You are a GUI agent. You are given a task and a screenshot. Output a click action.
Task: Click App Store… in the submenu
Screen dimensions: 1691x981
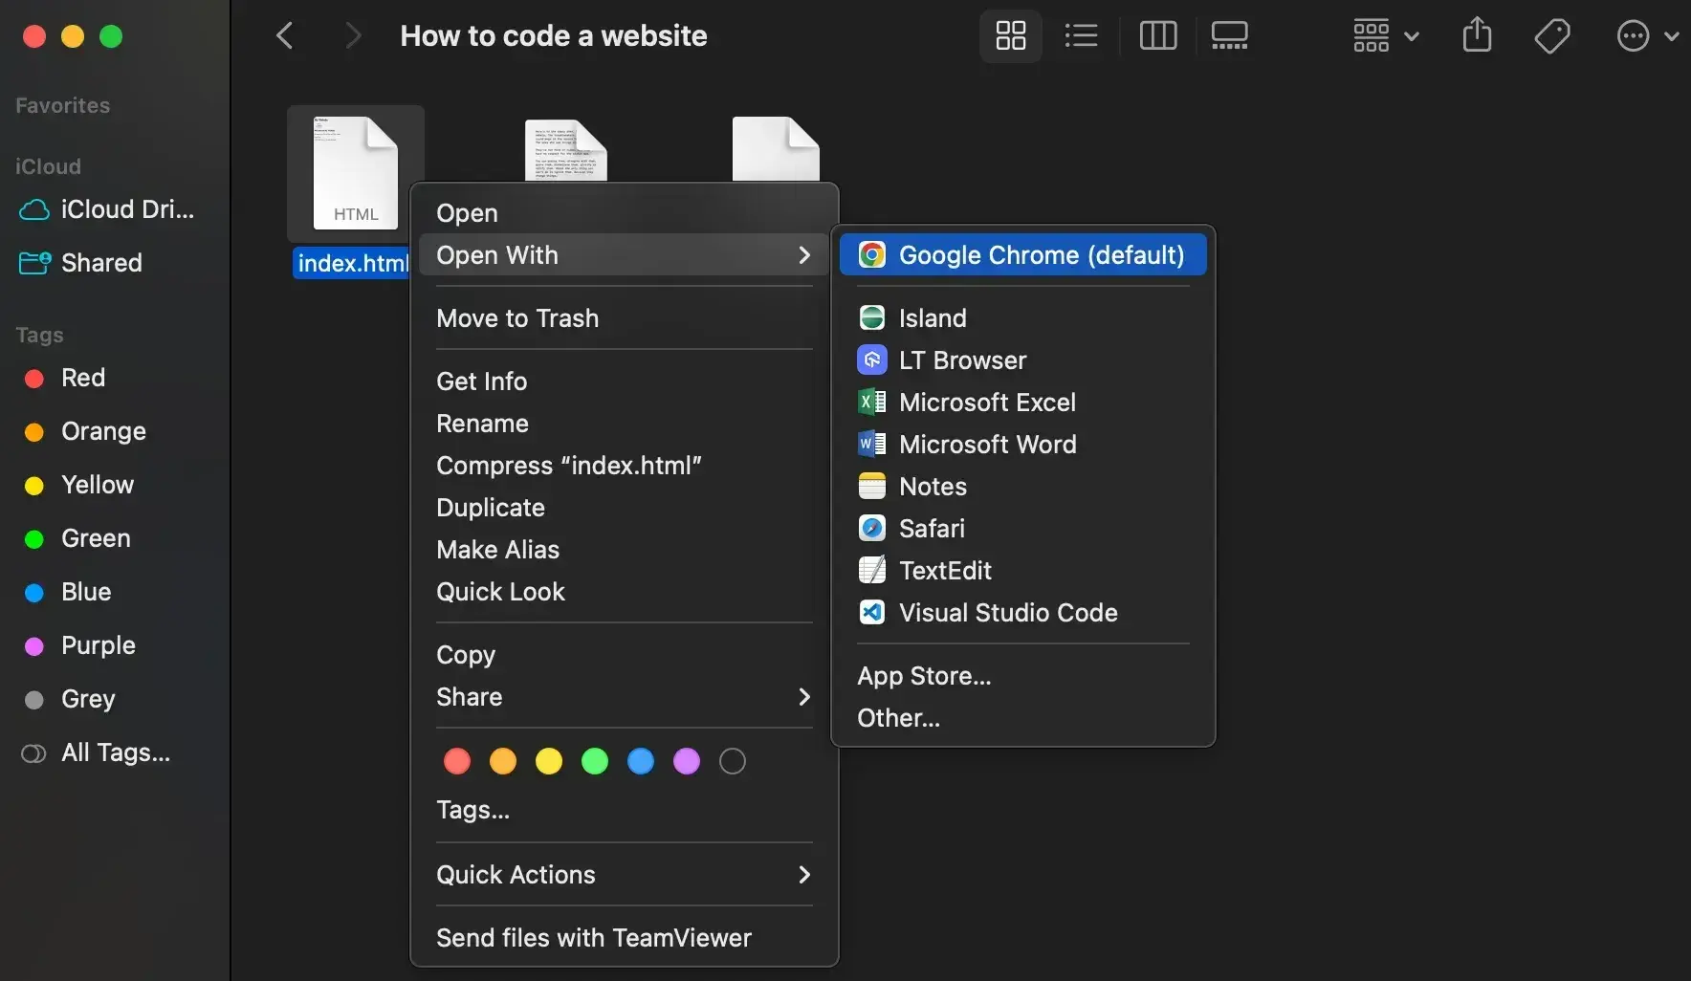[924, 676]
